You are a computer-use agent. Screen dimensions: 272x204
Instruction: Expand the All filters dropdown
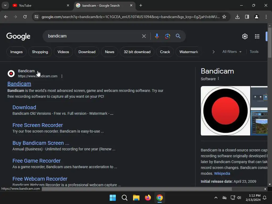[x=232, y=52]
